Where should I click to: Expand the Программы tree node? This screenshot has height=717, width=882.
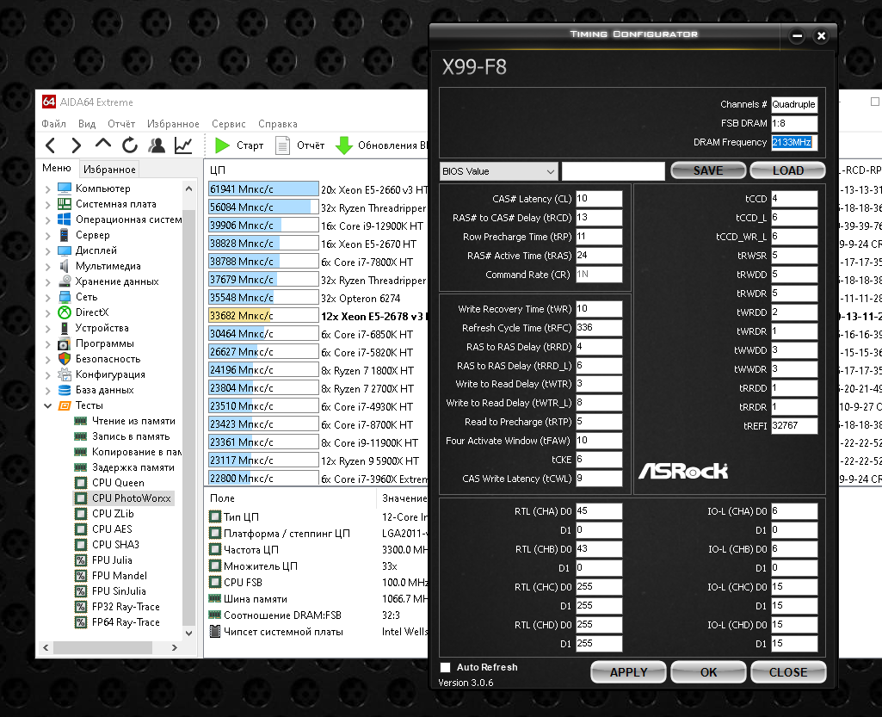48,344
